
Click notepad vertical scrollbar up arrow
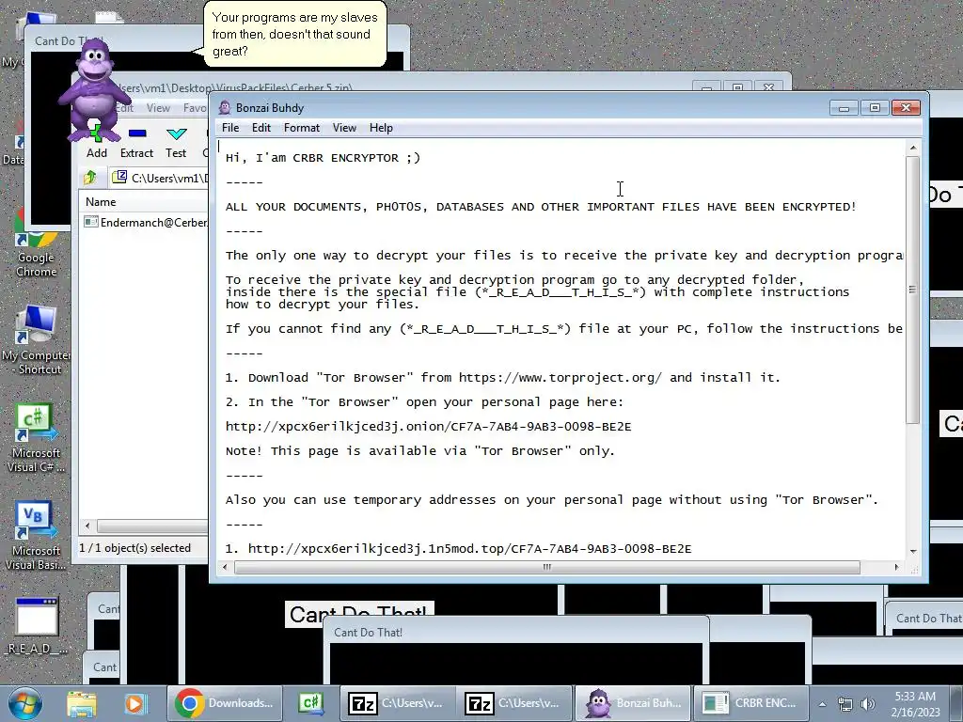[x=912, y=148]
